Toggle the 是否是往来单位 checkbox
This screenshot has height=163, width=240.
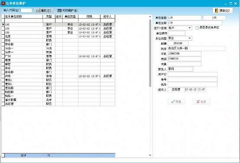click(x=197, y=28)
